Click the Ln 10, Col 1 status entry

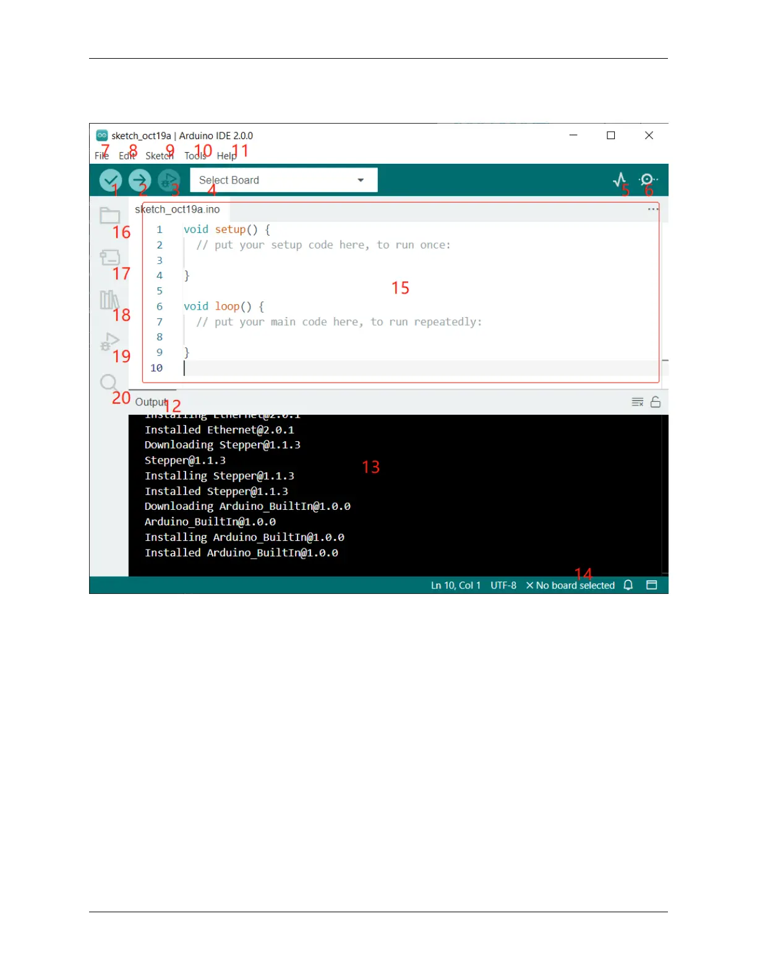point(456,585)
